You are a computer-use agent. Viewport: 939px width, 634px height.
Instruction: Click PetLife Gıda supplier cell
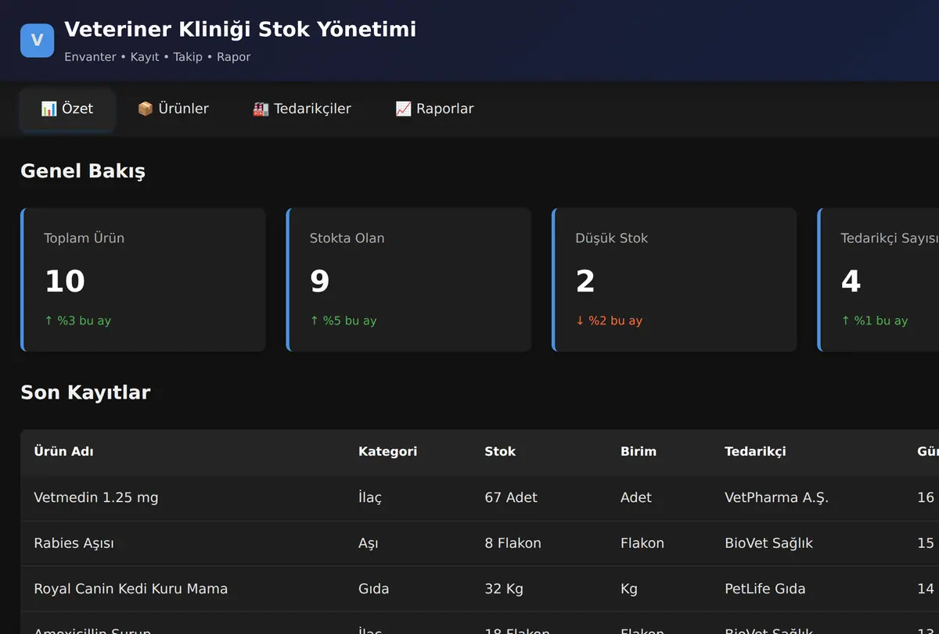pyautogui.click(x=765, y=589)
